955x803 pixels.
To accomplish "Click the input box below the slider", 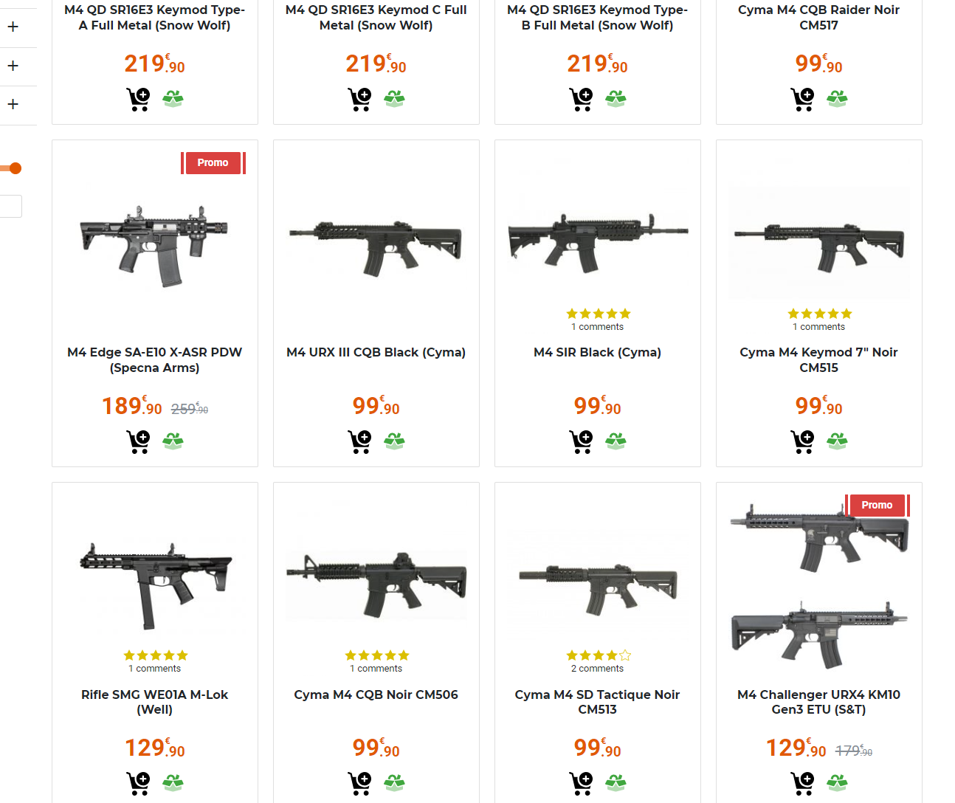I will tap(10, 206).
